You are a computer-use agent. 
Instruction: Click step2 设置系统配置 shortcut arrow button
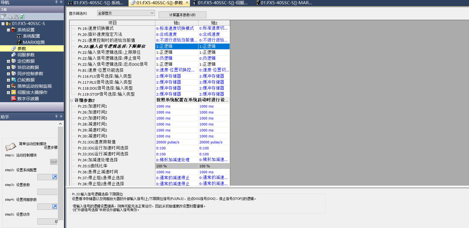55,177
